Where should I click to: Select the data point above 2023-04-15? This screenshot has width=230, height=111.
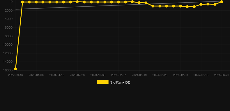point(57,2)
